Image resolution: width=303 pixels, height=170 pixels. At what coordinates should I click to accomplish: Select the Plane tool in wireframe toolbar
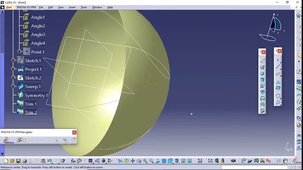pyautogui.click(x=278, y=74)
